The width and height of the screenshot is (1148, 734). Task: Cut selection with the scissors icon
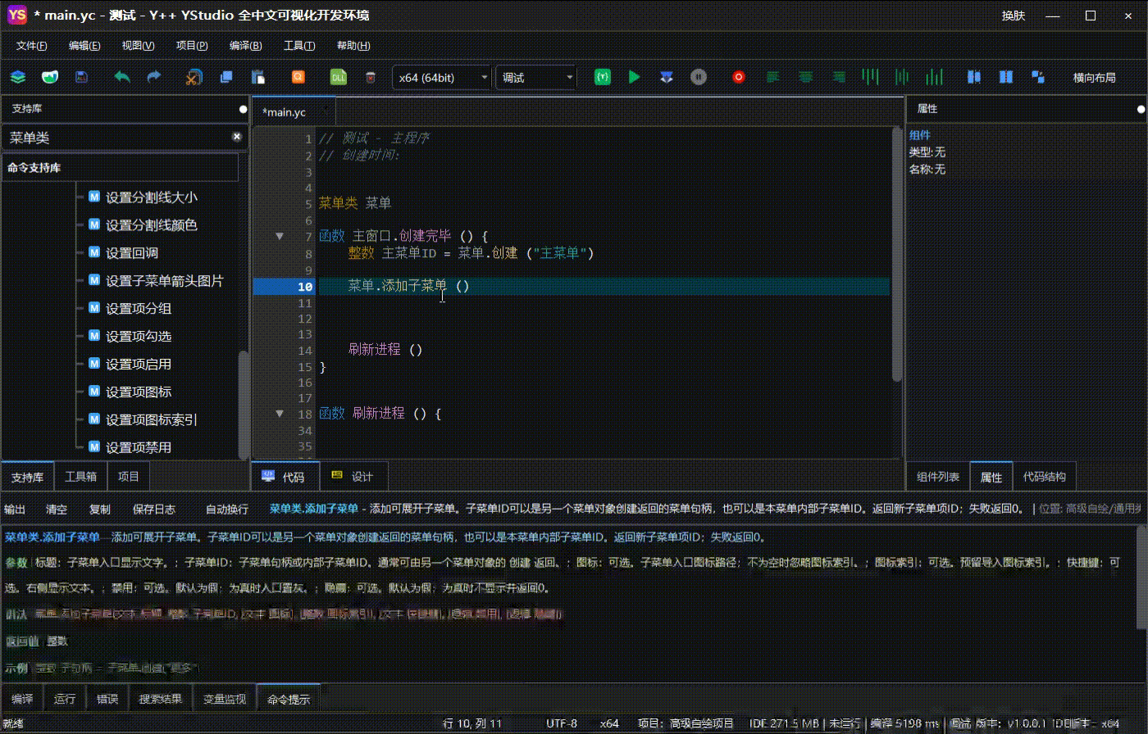tap(194, 77)
